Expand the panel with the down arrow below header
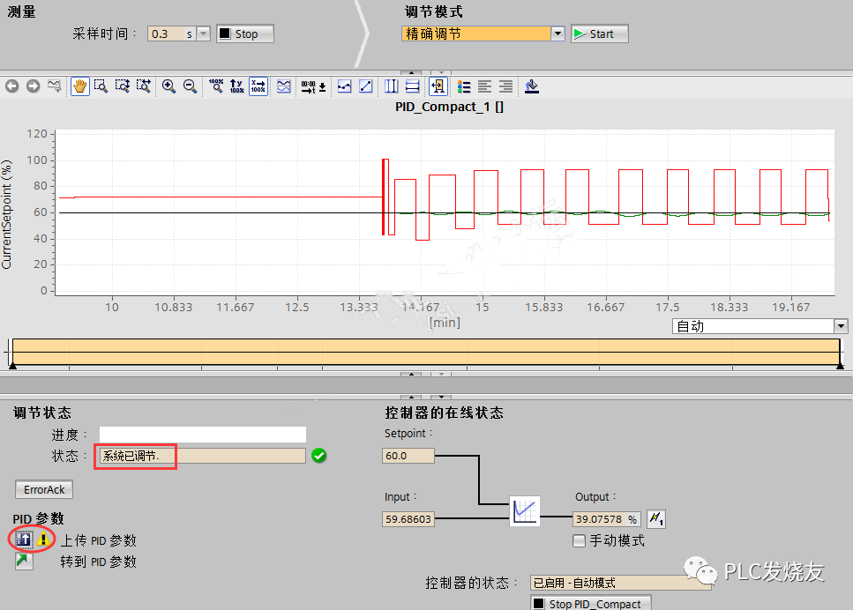Viewport: 853px width, 610px height. click(441, 71)
